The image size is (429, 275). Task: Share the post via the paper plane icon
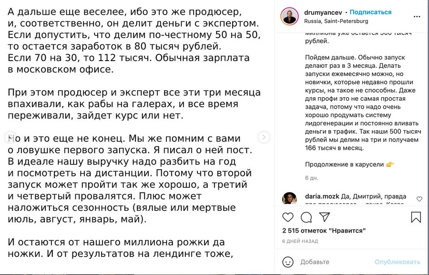[x=324, y=217]
